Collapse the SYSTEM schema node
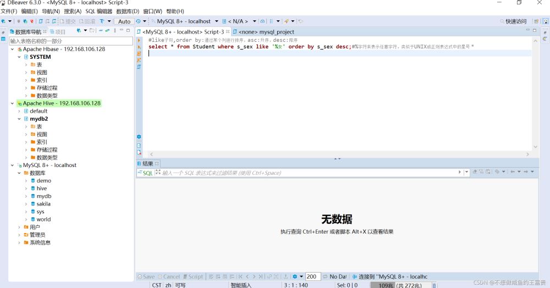Viewport: 550px width, 288px height. click(x=19, y=57)
